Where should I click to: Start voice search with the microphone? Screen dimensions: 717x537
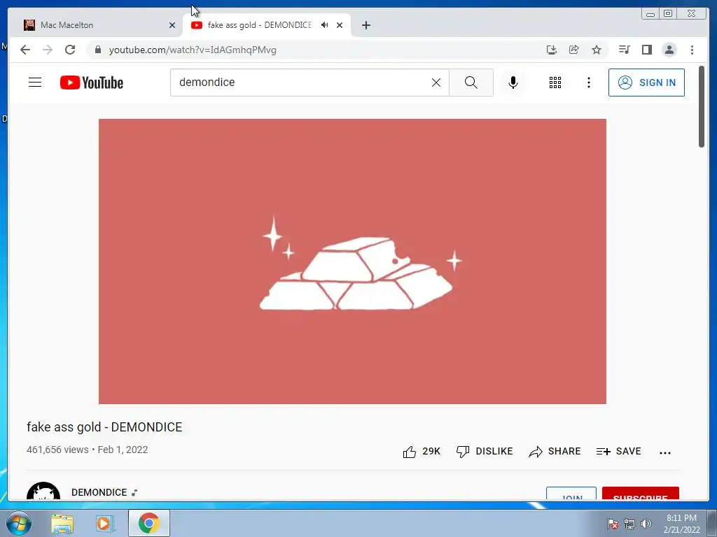513,83
